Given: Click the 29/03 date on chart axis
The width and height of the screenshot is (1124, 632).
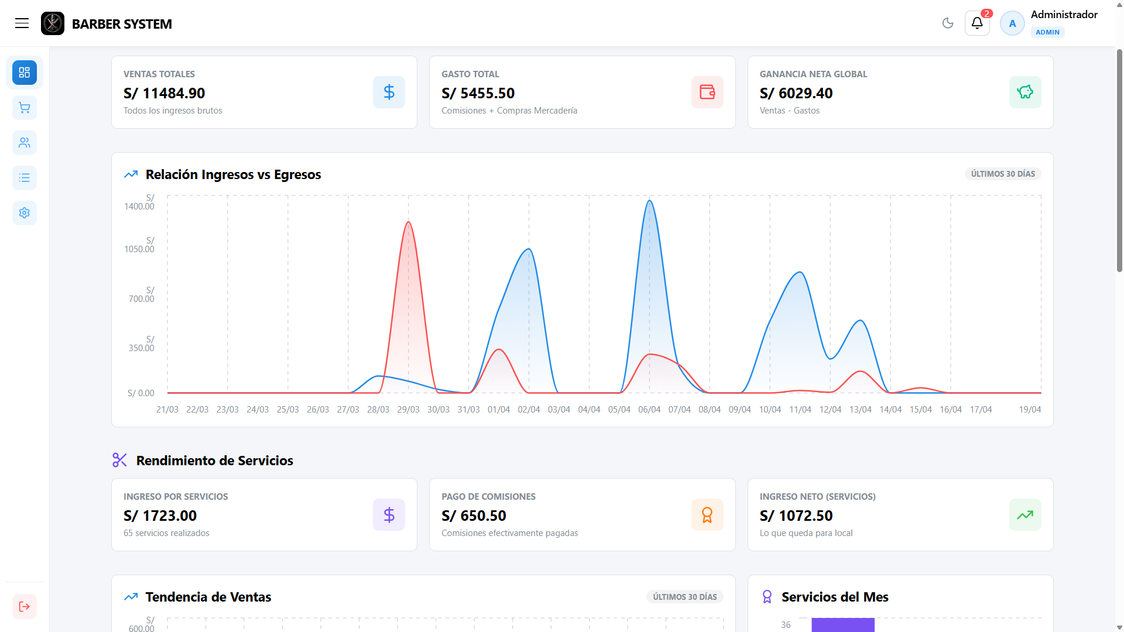Looking at the screenshot, I should tap(408, 410).
